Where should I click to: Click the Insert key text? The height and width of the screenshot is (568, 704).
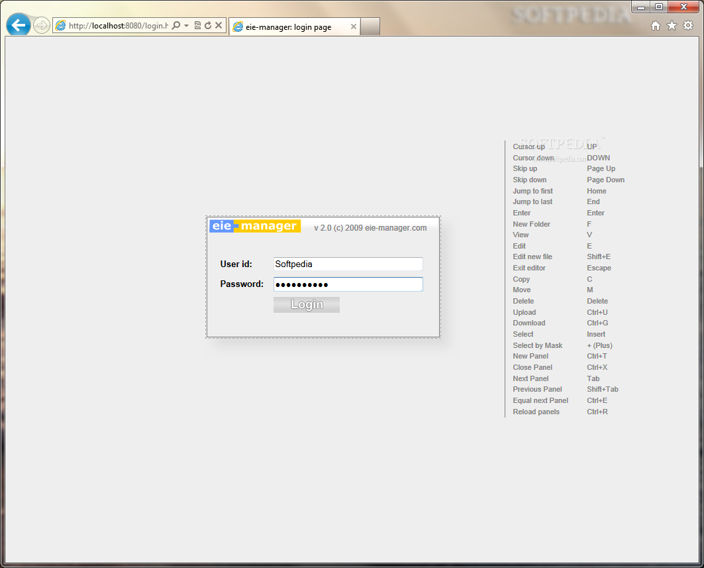(596, 334)
